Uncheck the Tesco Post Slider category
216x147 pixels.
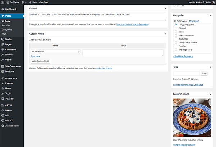point(176,25)
